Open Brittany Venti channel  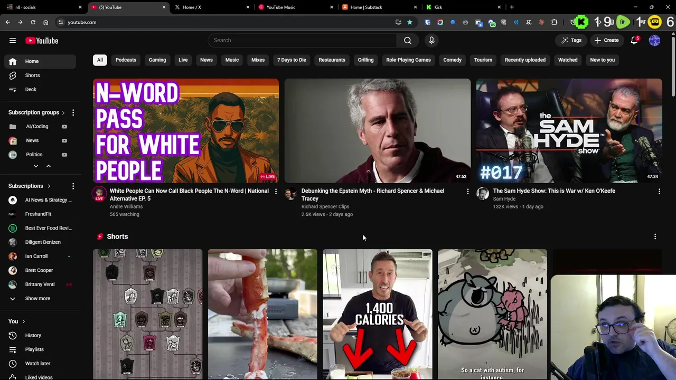point(40,284)
